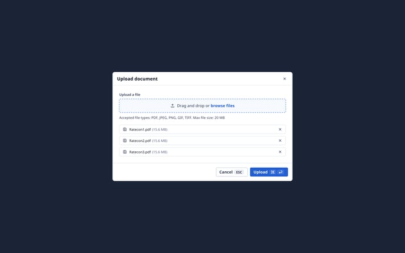Click the Cancel button
The width and height of the screenshot is (405, 253).
(x=232, y=172)
